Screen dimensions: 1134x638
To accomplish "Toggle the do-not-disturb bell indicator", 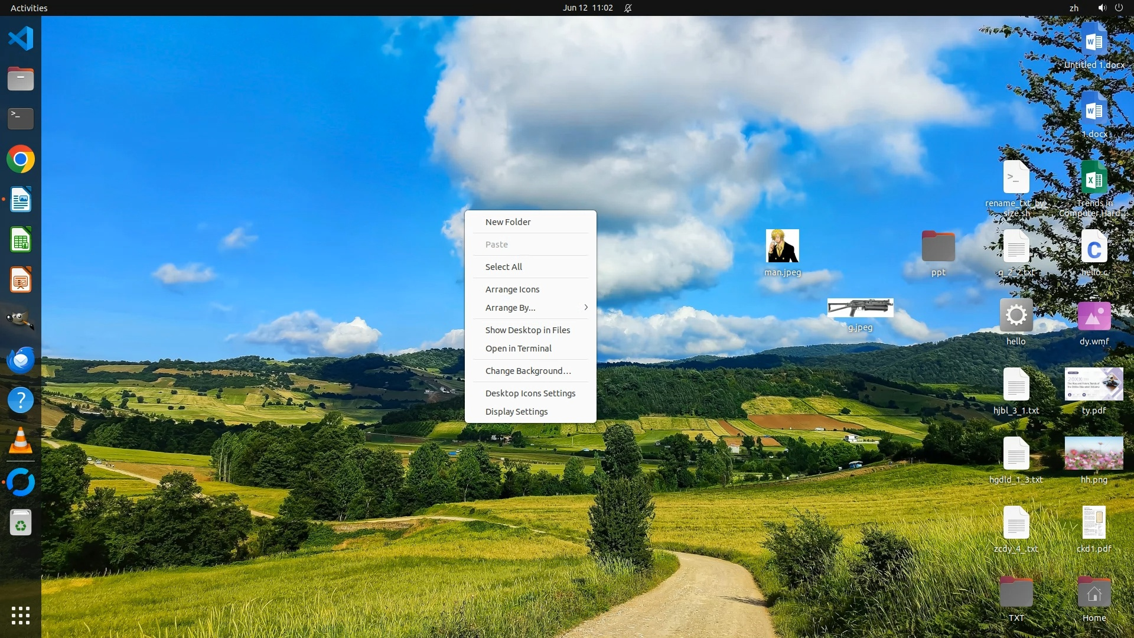I will coord(628,8).
